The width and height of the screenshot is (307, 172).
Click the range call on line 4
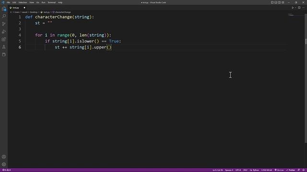63,35
